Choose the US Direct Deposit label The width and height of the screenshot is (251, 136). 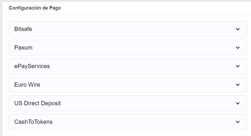37,103
